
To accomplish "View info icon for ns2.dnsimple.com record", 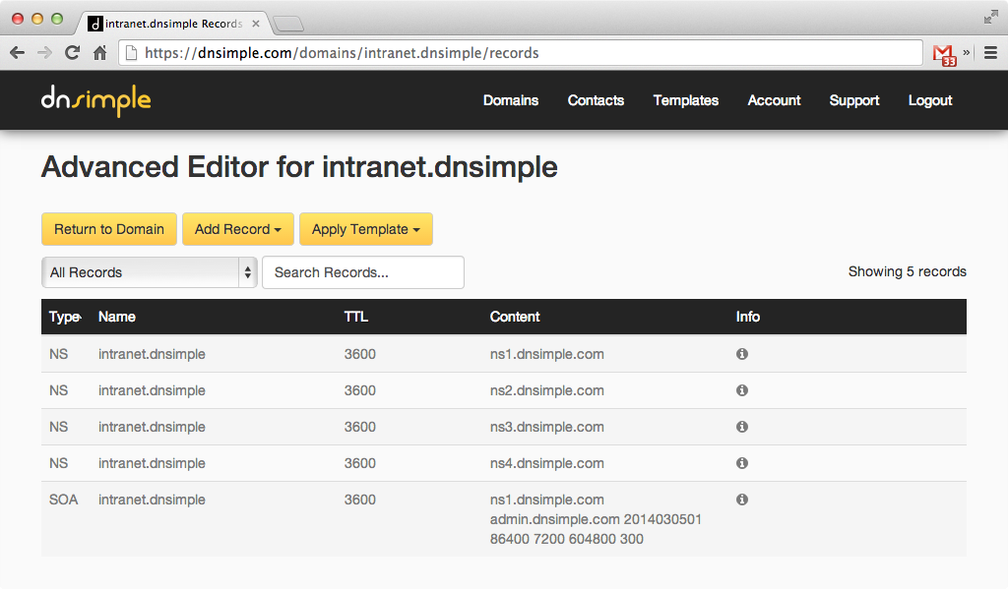I will [742, 390].
